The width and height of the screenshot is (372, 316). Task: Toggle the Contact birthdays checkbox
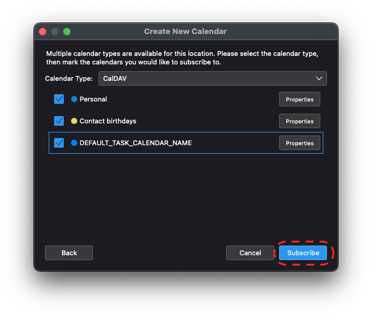(x=59, y=121)
